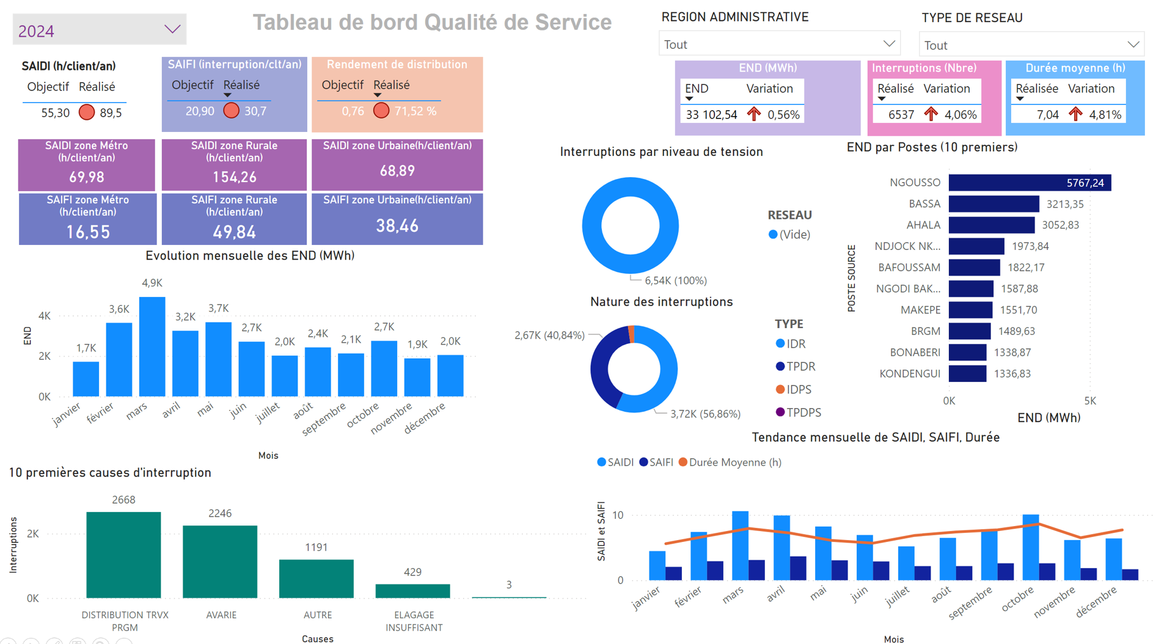Click red indicator in Rendement de distribution card

381,111
